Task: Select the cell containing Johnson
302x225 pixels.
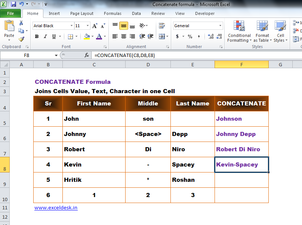Action: coord(241,118)
